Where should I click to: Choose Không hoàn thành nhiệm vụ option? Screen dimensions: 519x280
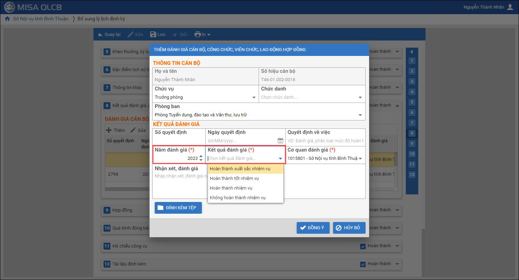click(x=238, y=197)
